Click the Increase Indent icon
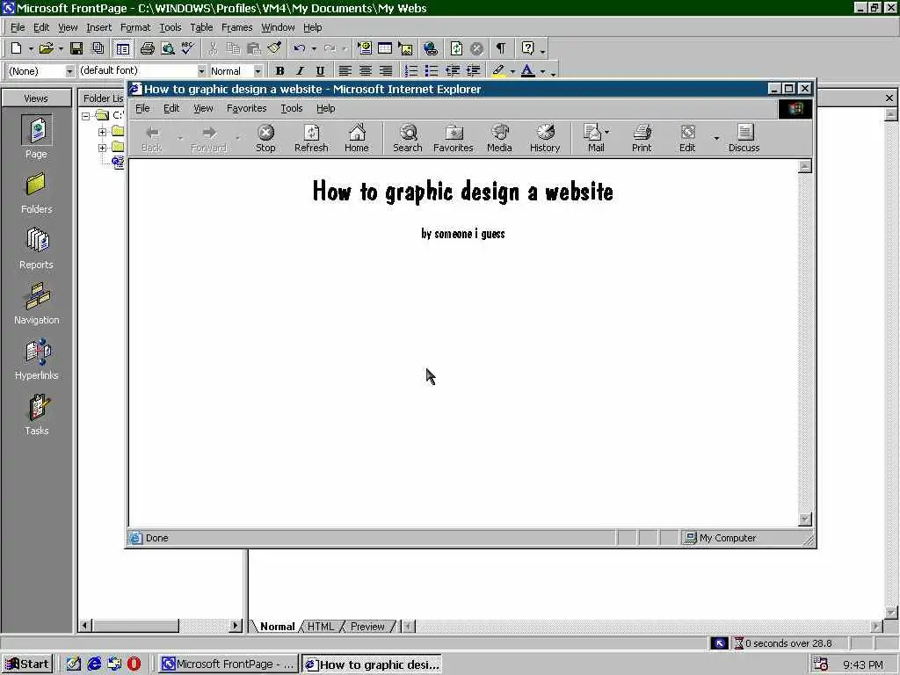Viewport: 900px width, 675px height. point(473,70)
